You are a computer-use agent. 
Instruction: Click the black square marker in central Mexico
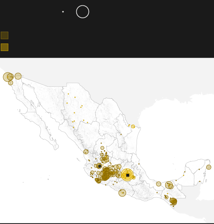pos(127,175)
